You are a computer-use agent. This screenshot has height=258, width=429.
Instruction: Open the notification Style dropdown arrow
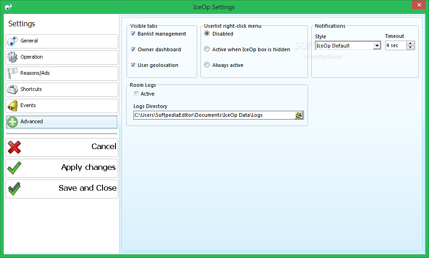377,45
